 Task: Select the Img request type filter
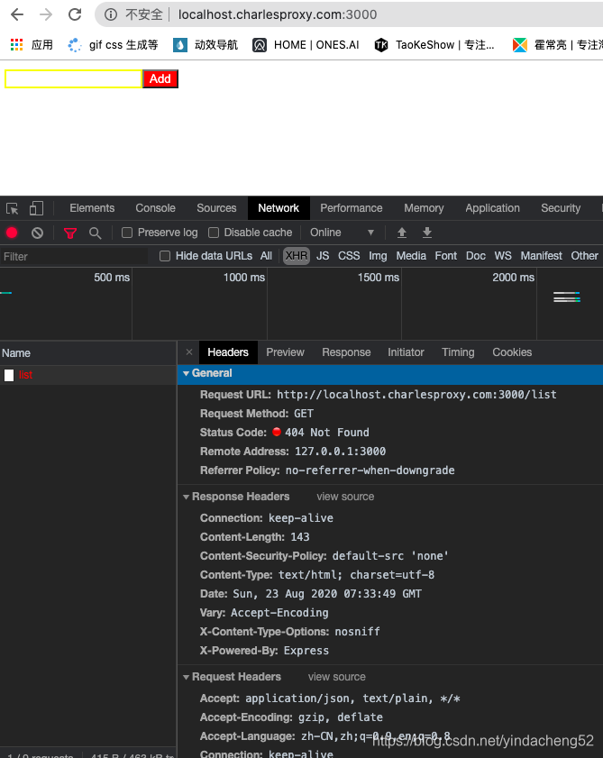point(378,256)
